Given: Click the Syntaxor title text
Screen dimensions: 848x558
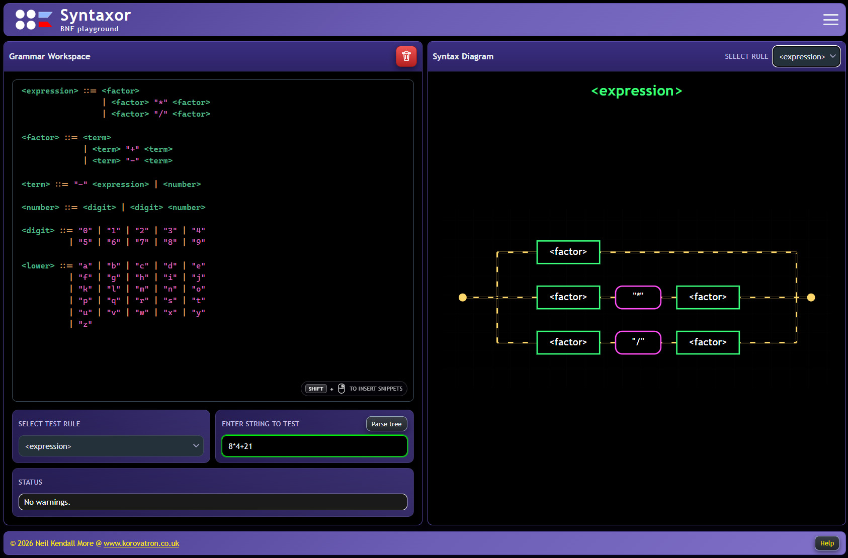Looking at the screenshot, I should tap(96, 16).
